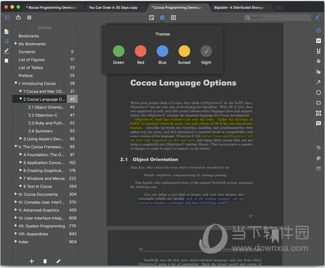
Task: Select the page thumbnails sidebar icon
Action: pyautogui.click(x=7, y=31)
